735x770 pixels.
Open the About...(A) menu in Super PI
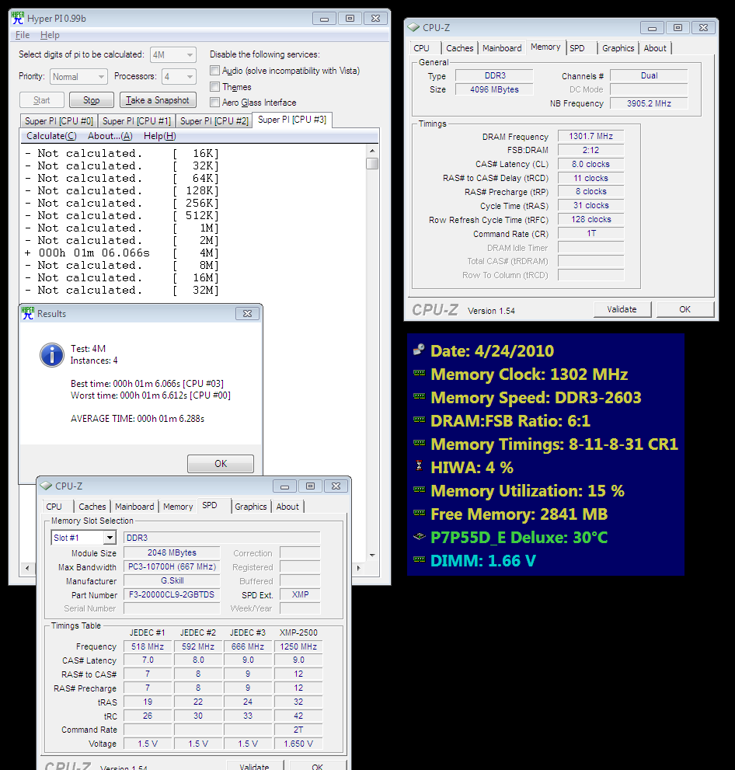pyautogui.click(x=110, y=136)
